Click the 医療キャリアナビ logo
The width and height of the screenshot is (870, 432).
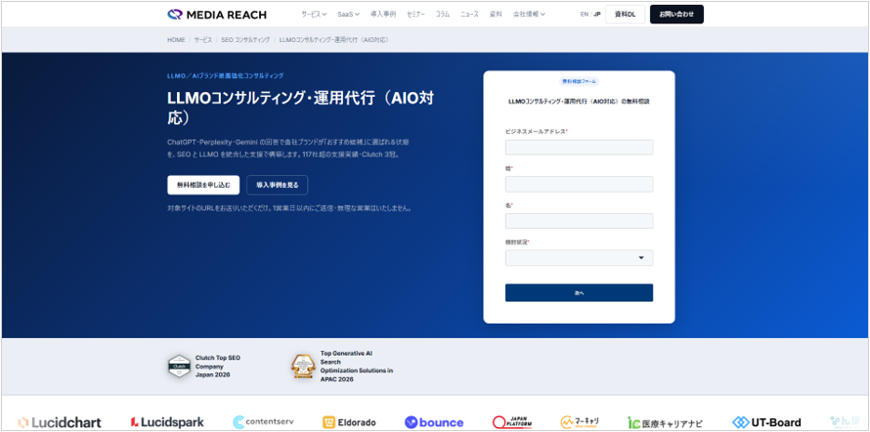click(x=666, y=422)
